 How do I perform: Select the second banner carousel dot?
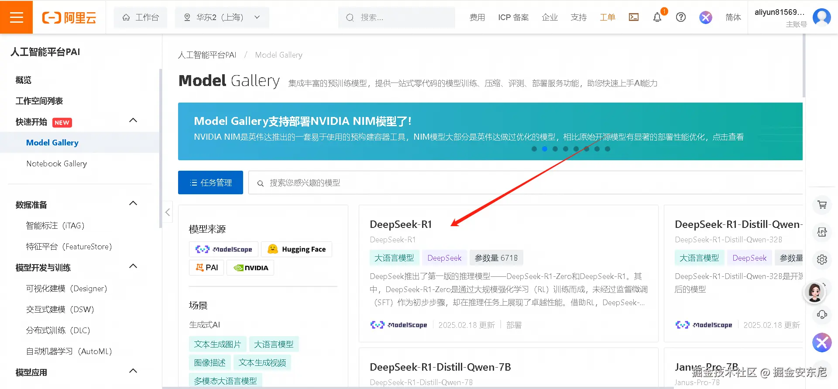[545, 149]
